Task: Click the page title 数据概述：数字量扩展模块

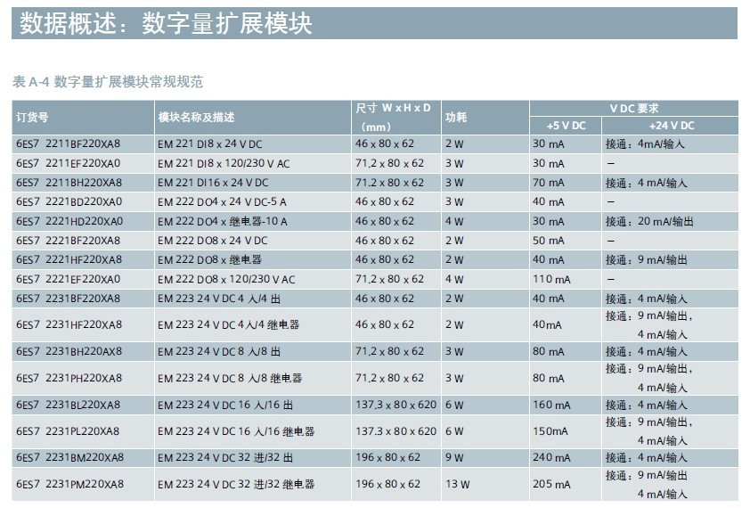Action: [166, 23]
